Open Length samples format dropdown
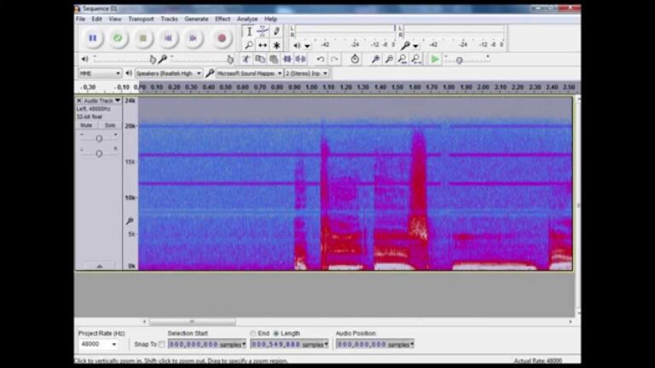This screenshot has width=655, height=368. (327, 345)
